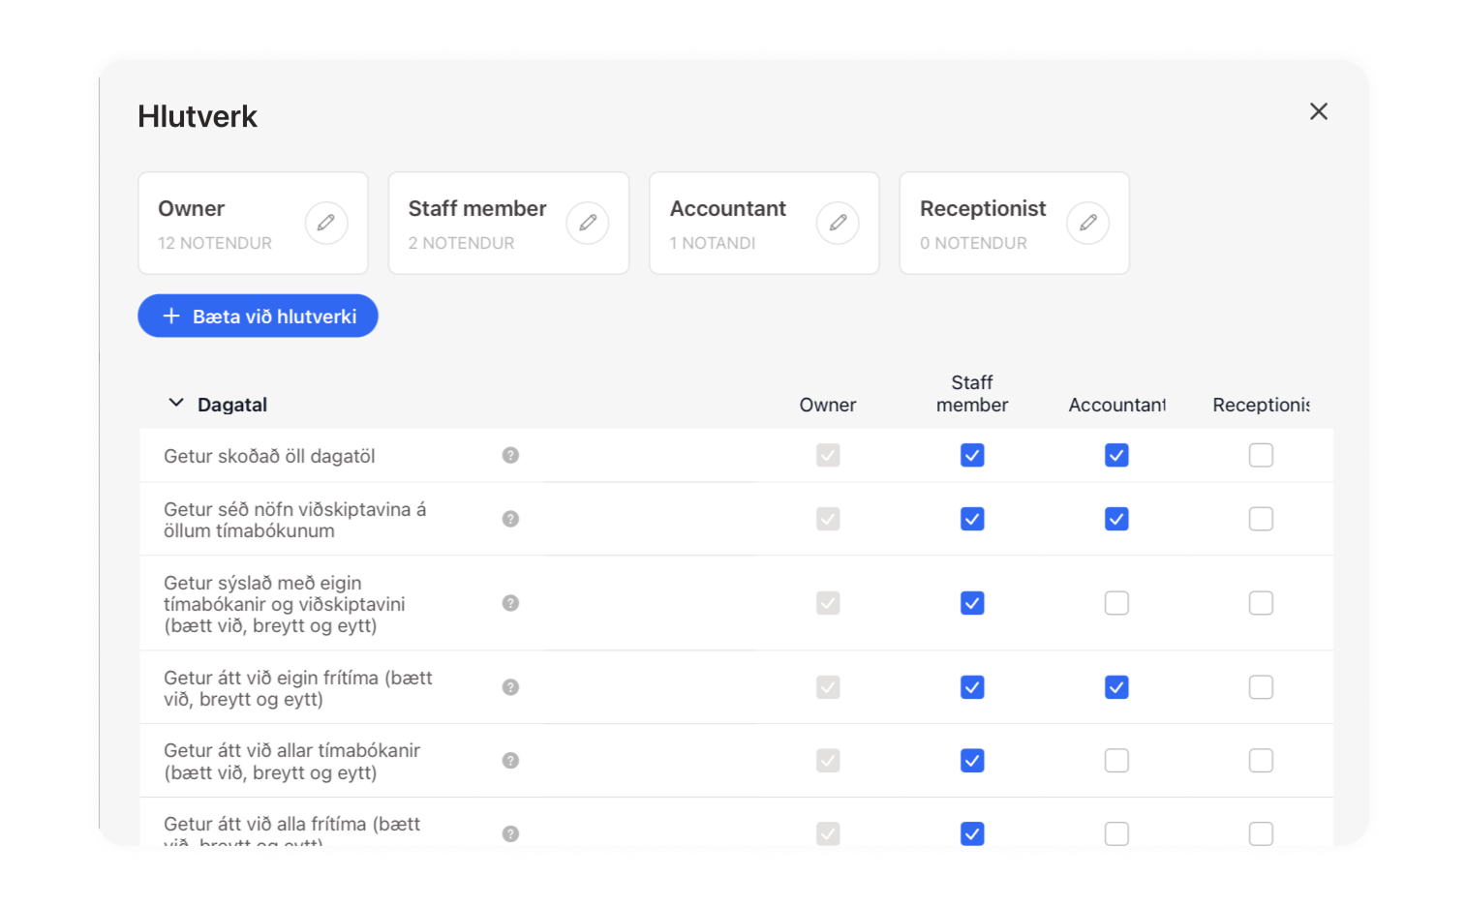Click the Accountant role edit pencil
Screen dimensions: 1466x906
point(838,223)
